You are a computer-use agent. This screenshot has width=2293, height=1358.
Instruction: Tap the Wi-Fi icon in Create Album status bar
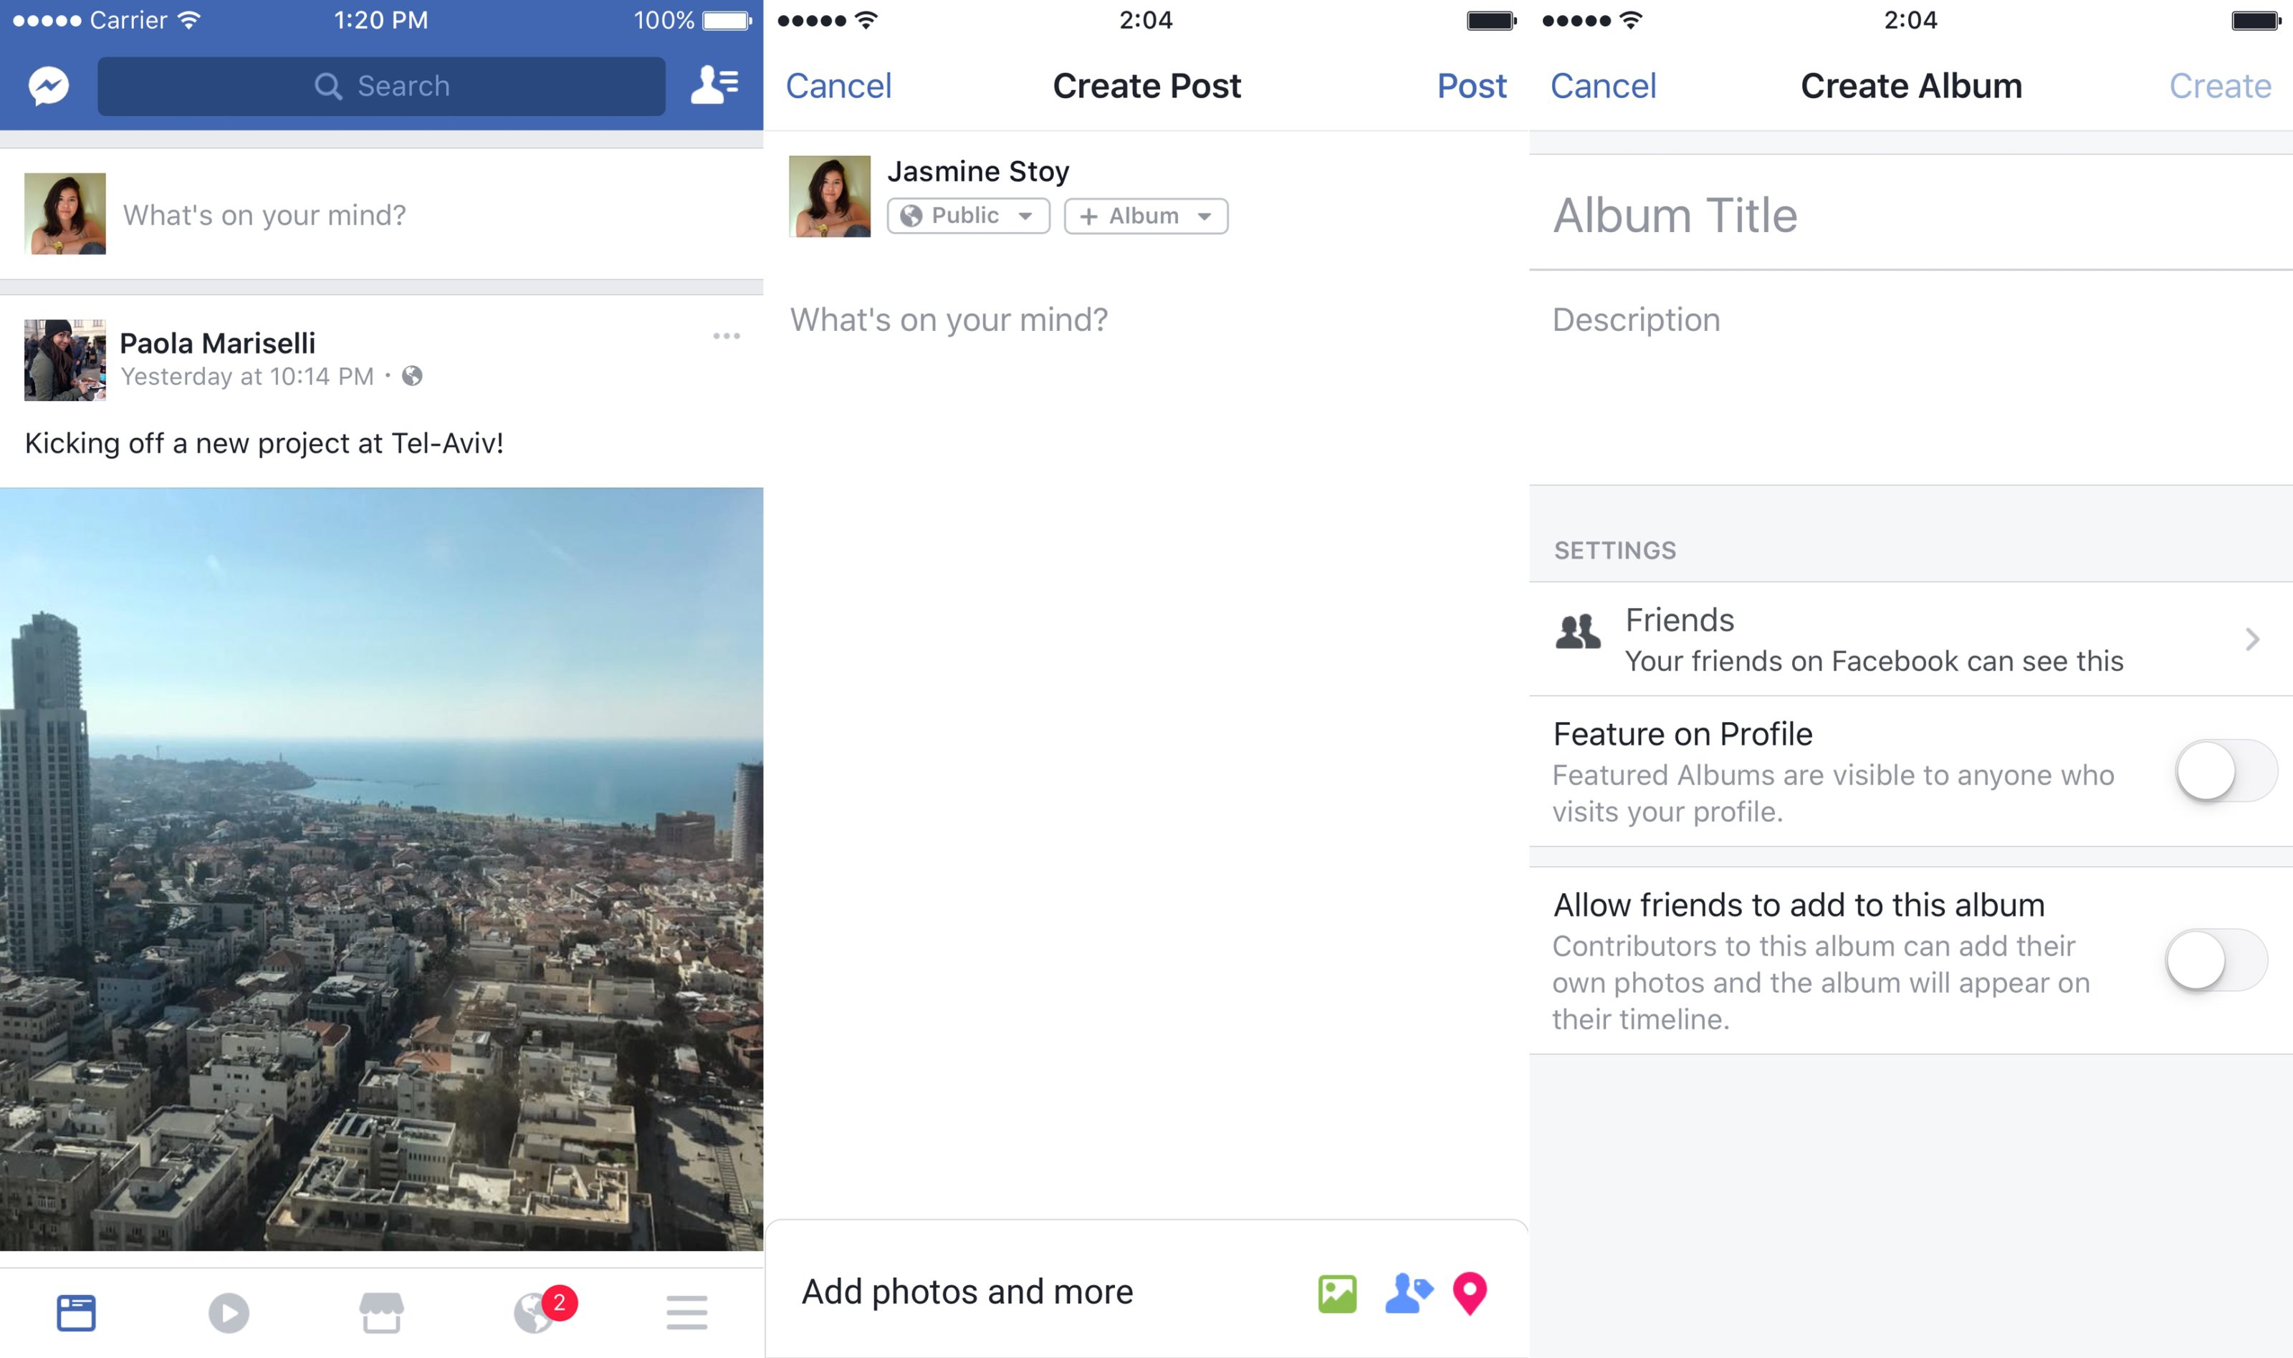click(1629, 20)
